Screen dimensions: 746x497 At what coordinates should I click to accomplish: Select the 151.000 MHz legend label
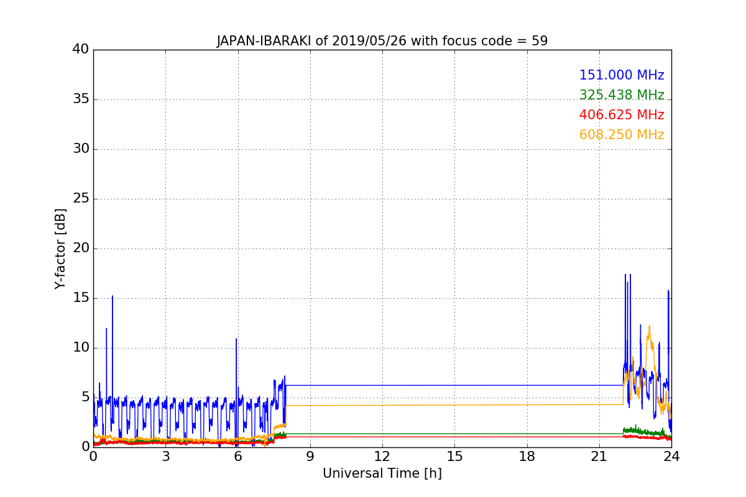click(x=622, y=75)
